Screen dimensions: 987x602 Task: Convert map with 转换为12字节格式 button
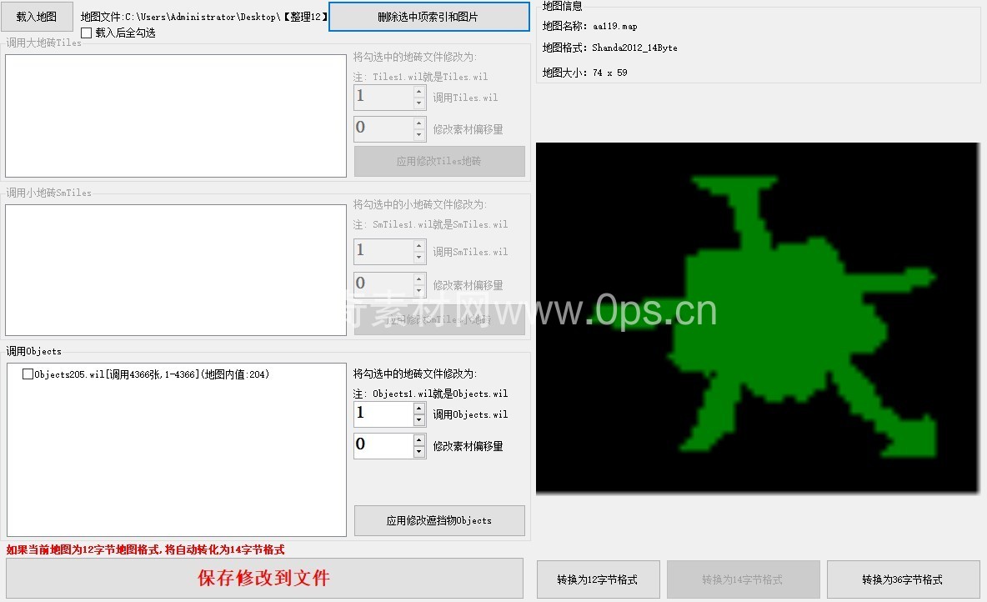tap(599, 579)
